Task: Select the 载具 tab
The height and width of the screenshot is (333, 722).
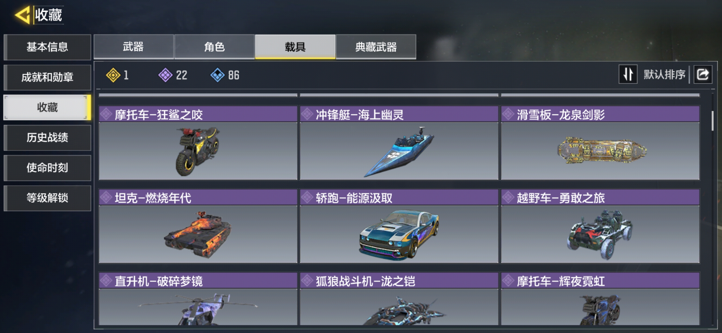Action: (x=295, y=47)
